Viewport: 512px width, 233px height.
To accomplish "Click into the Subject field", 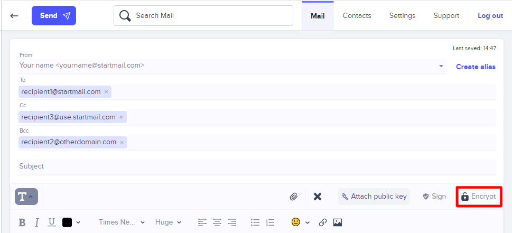I will (x=257, y=166).
